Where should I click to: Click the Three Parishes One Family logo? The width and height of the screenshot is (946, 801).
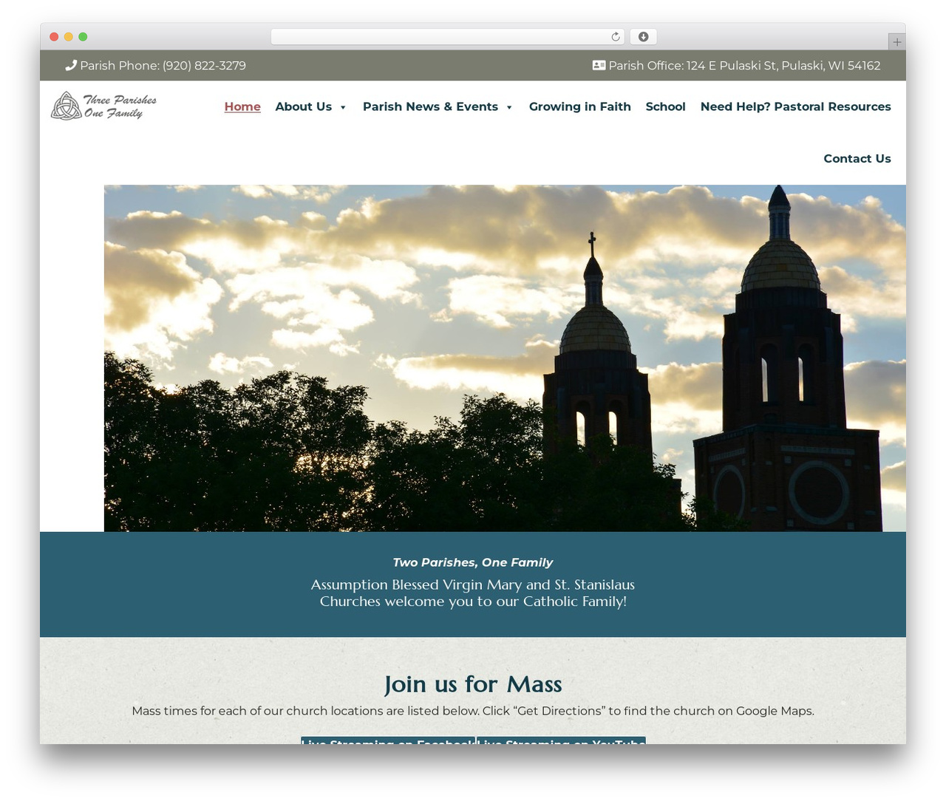pyautogui.click(x=103, y=106)
